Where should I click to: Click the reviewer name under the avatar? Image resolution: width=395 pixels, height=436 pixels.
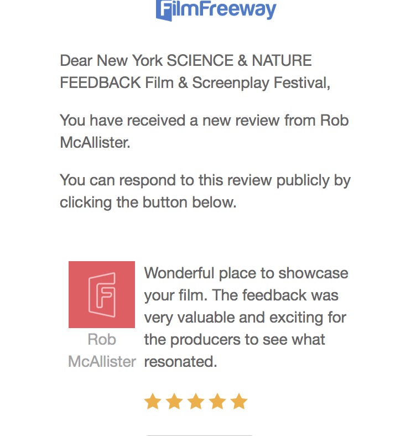point(102,350)
